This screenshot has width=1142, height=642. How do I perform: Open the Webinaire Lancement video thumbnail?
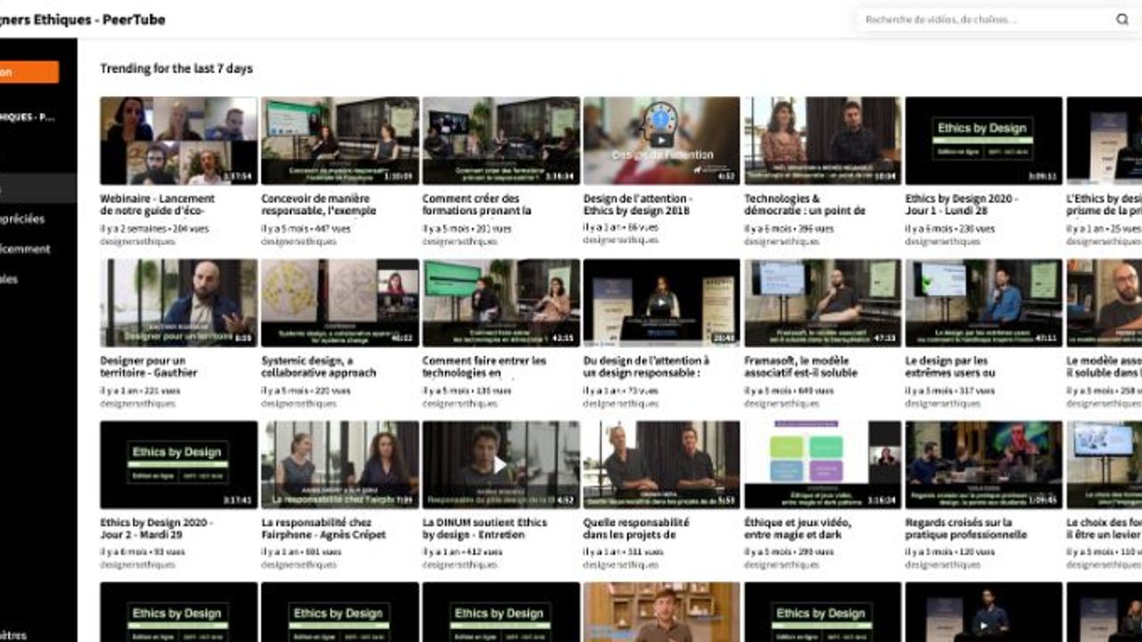pos(178,140)
